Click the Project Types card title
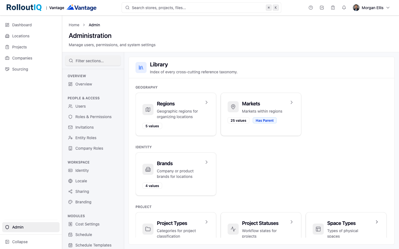 tap(172, 223)
